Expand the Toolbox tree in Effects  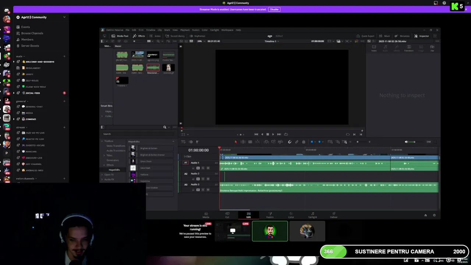[x=102, y=141]
